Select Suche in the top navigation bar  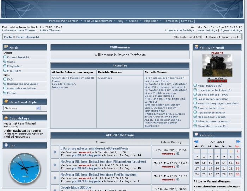click(x=133, y=21)
